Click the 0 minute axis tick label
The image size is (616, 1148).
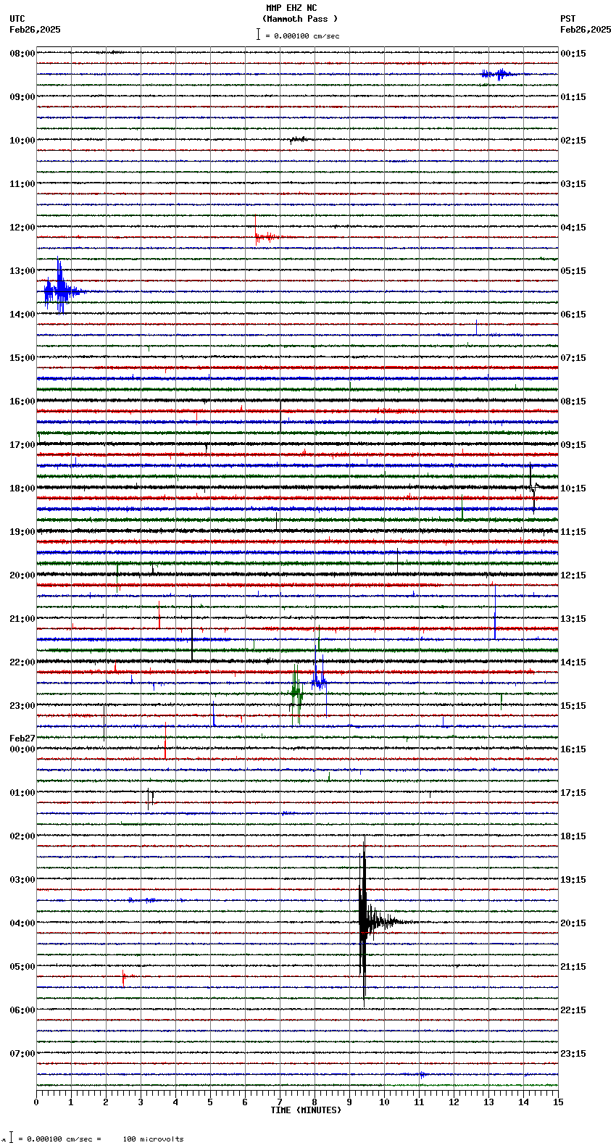(36, 1102)
